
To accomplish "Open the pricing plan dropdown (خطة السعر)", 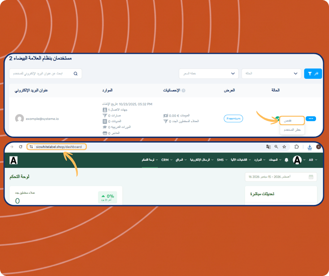I will pyautogui.click(x=209, y=74).
